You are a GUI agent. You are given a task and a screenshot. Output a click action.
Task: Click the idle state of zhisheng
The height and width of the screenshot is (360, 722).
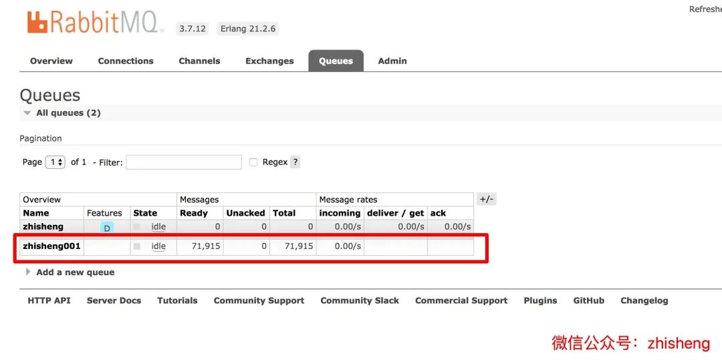pos(158,226)
